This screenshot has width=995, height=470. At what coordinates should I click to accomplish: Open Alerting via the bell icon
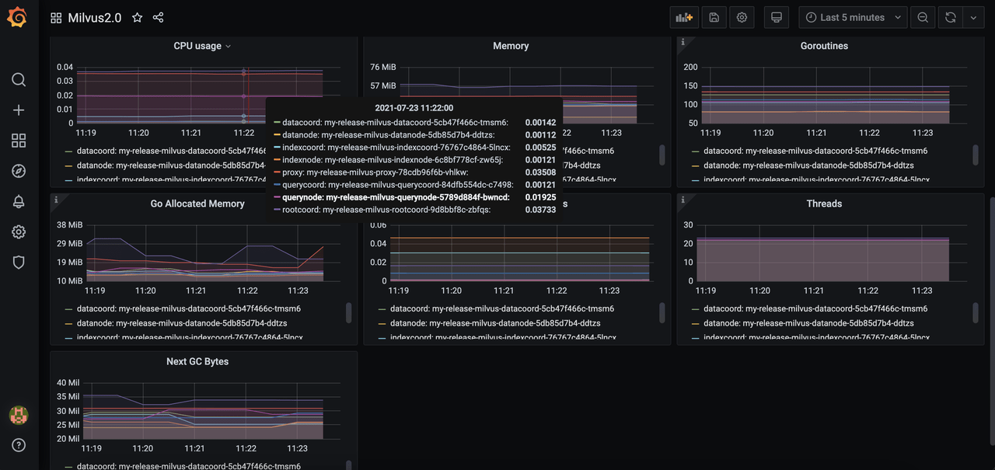19,200
